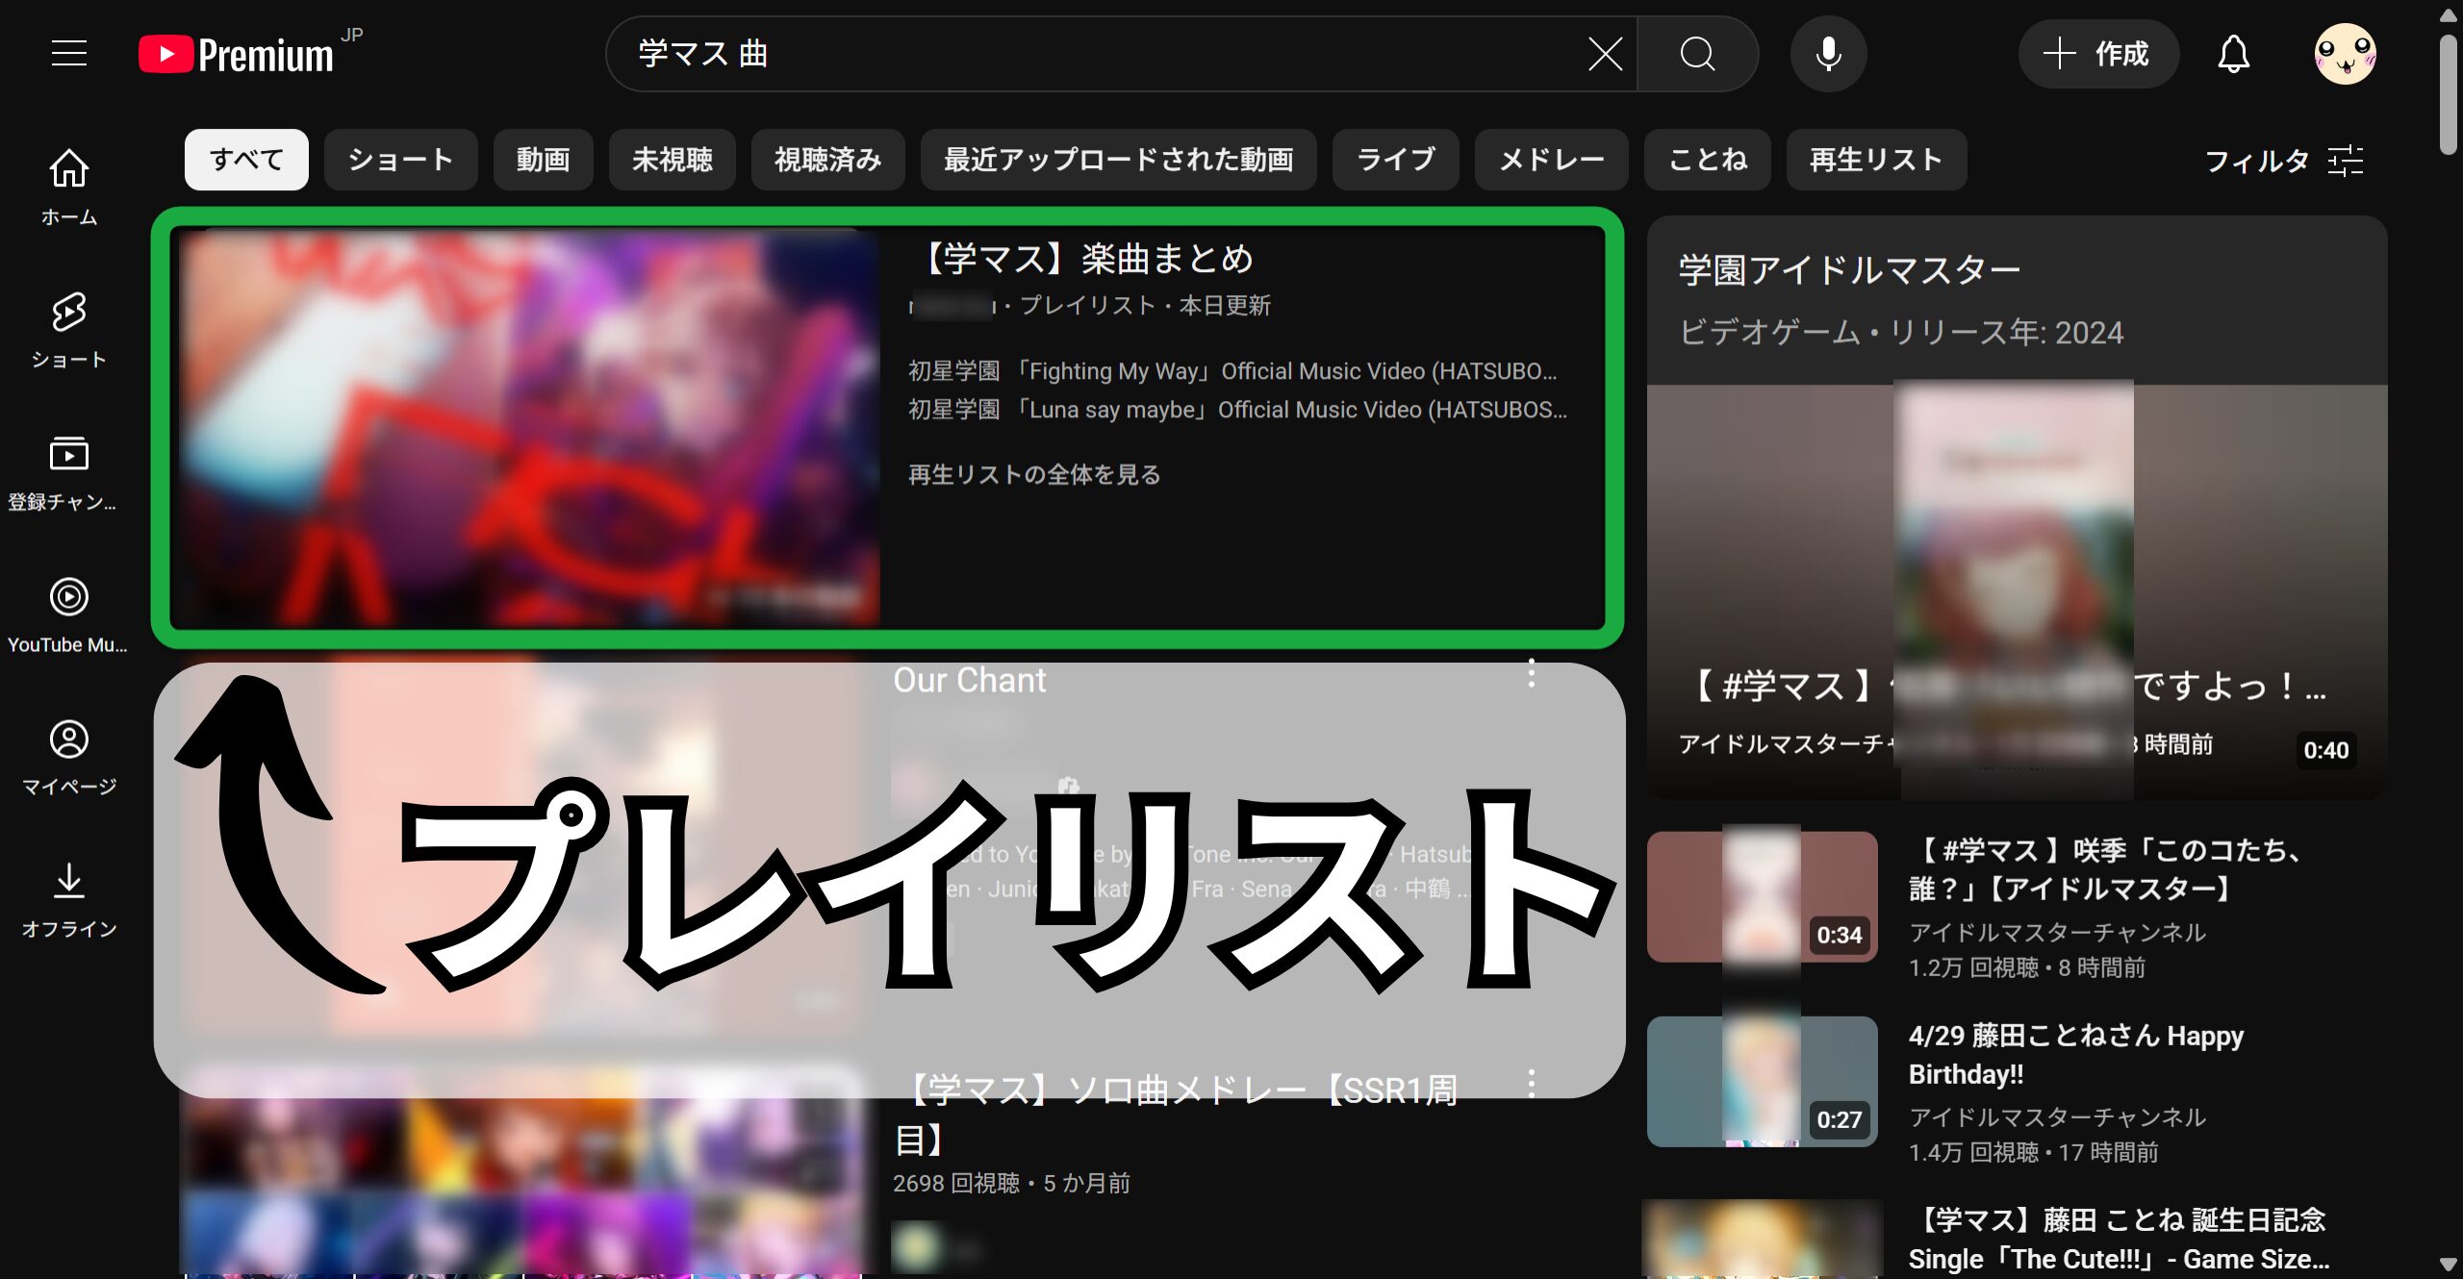The height and width of the screenshot is (1279, 2463).
Task: Select the ライブ filter chip
Action: (1395, 160)
